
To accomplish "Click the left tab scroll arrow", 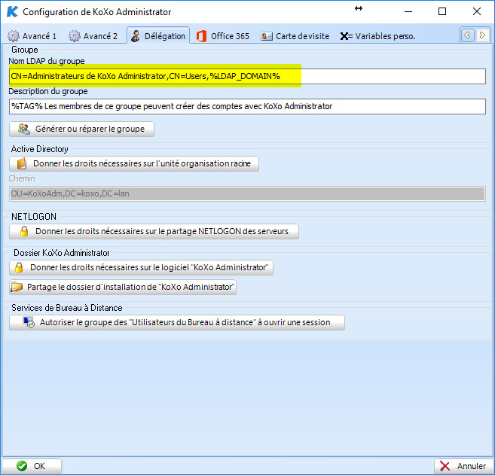I will (468, 35).
